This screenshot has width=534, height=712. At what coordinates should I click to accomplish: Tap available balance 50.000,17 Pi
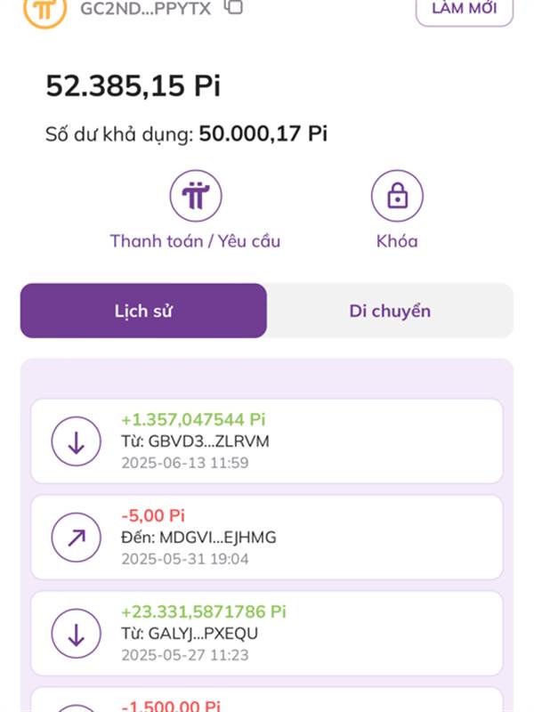(x=263, y=133)
